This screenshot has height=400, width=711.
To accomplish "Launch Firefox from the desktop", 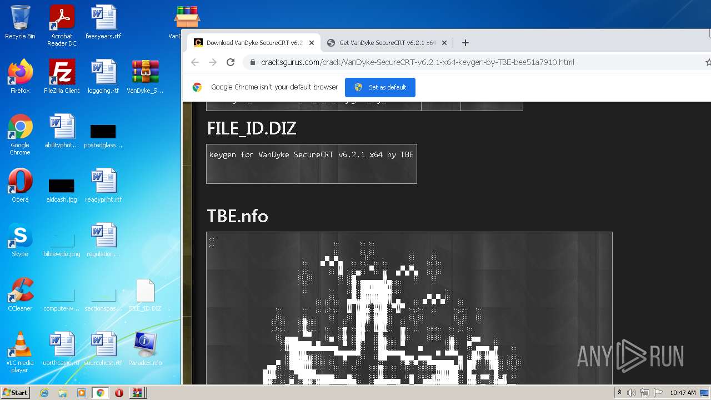I will (20, 77).
